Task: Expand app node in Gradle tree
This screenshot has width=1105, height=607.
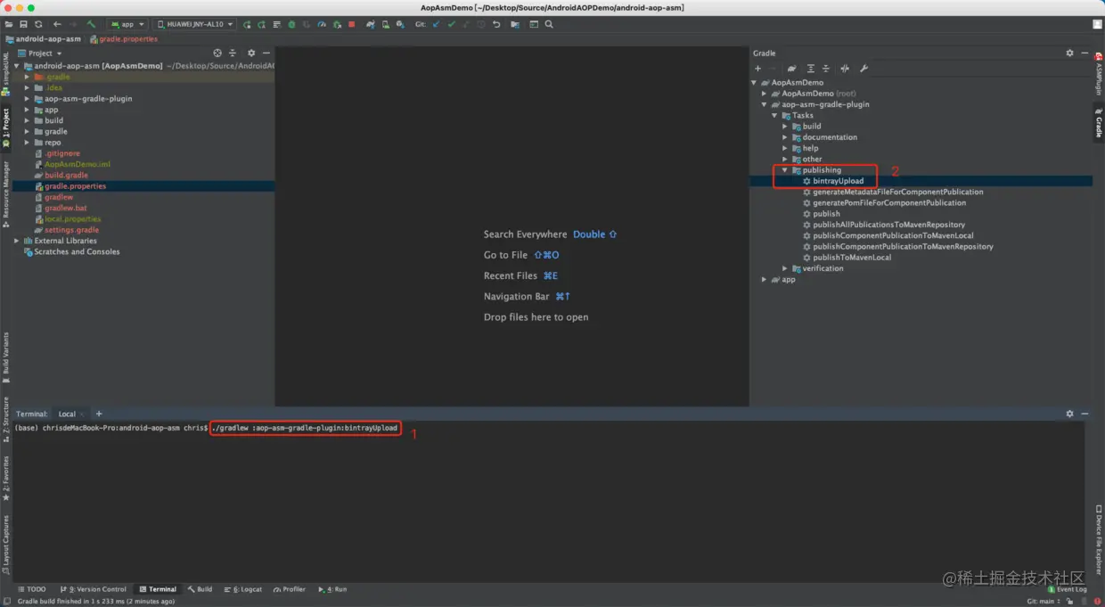Action: 764,280
